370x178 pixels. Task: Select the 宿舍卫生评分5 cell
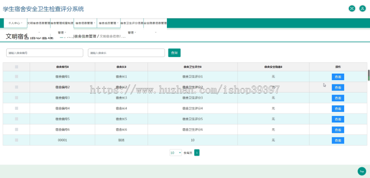192,119
